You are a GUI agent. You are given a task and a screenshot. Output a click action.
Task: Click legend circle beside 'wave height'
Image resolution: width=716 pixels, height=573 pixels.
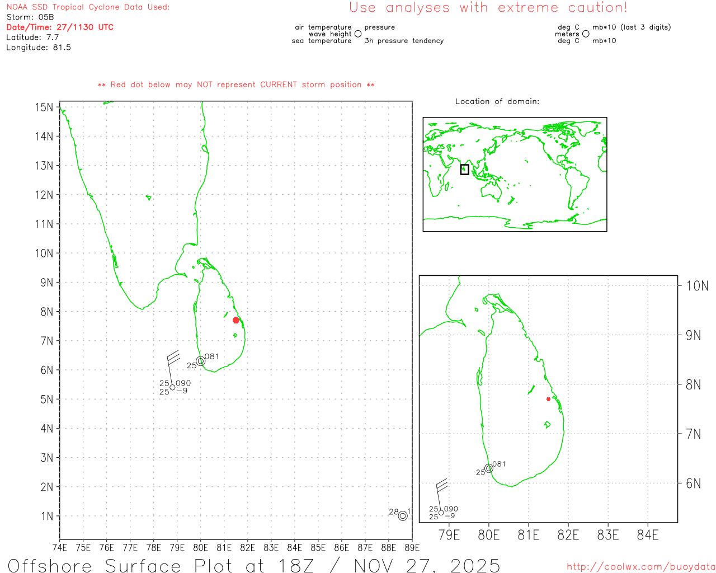[x=358, y=34]
